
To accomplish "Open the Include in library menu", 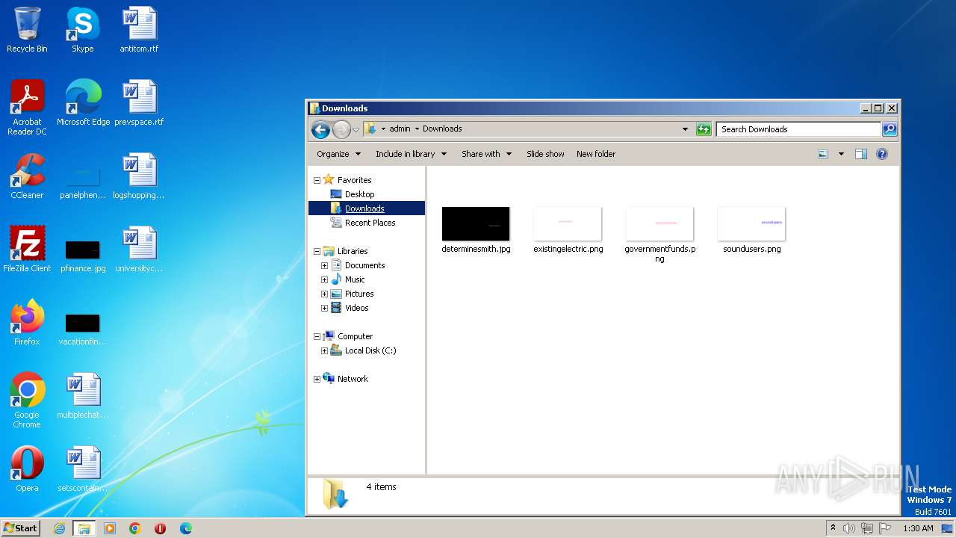I will [411, 154].
